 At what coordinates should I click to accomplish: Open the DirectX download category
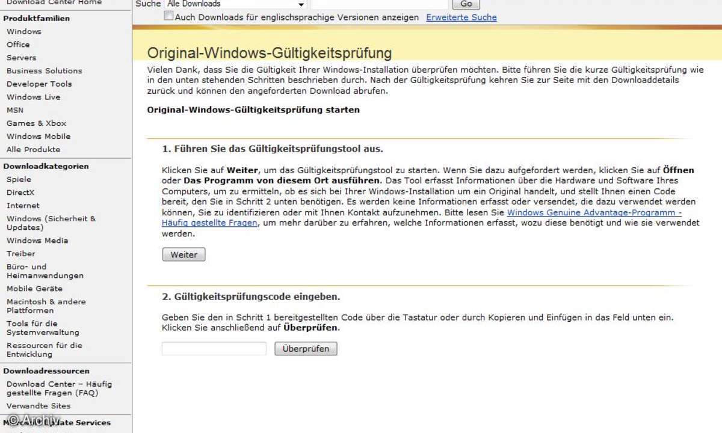coord(20,193)
